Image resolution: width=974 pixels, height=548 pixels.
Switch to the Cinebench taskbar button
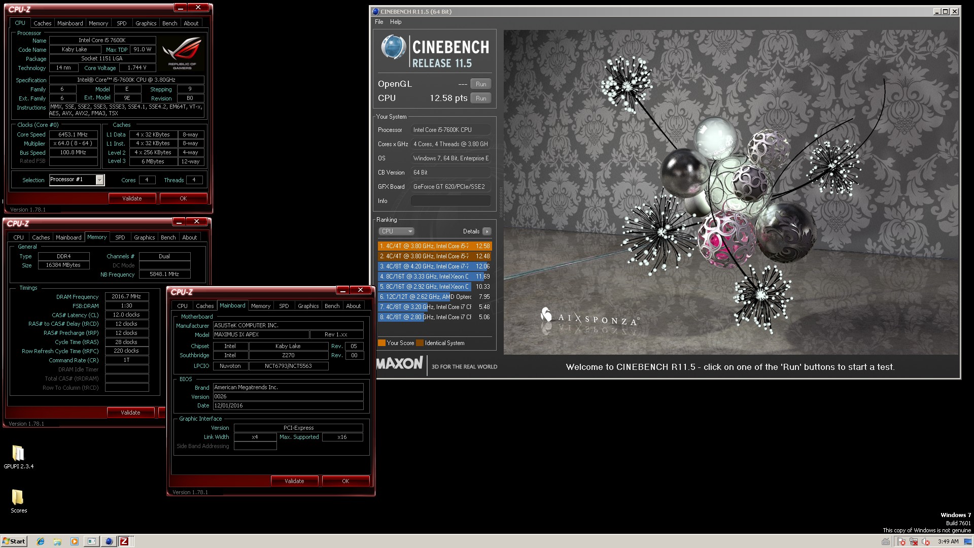click(109, 541)
